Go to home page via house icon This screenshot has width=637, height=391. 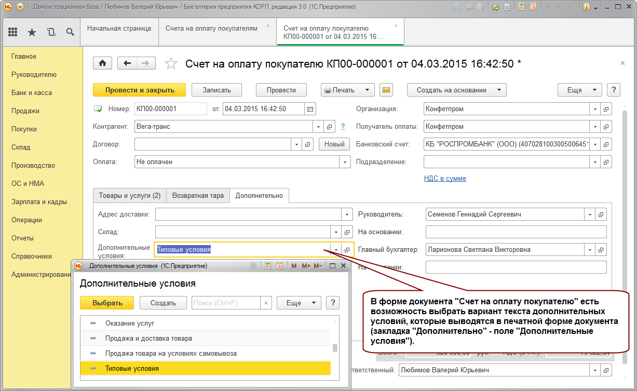click(x=103, y=63)
